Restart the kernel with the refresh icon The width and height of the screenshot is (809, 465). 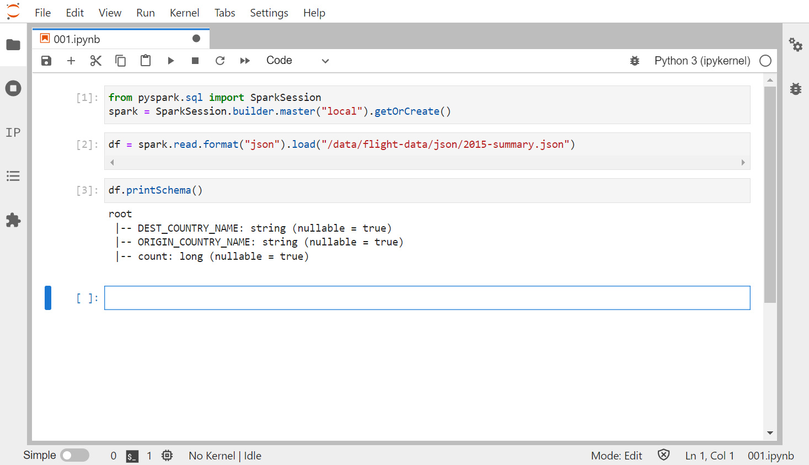point(220,61)
